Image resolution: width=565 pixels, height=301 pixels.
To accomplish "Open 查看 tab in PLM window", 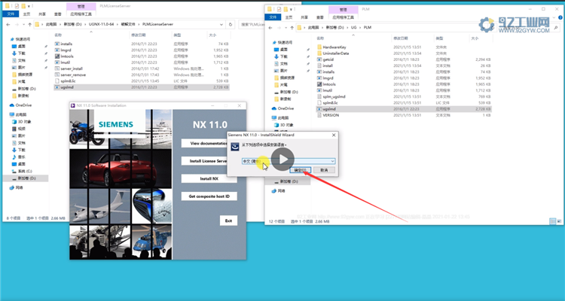I will 320,17.
